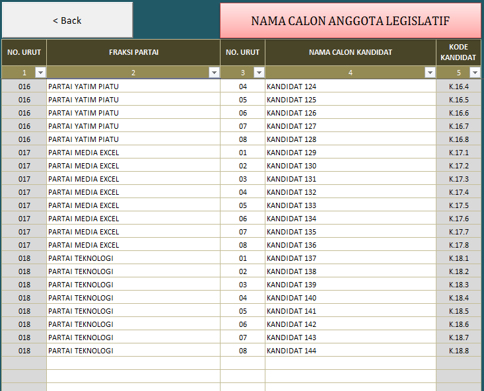Click code cell K.17.3
The height and width of the screenshot is (391, 484).
point(458,179)
